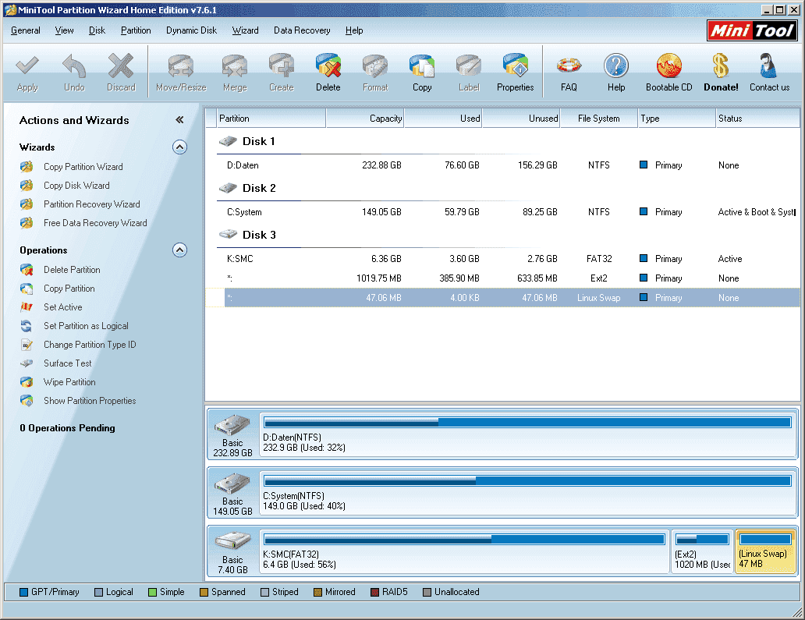Select the 149.05 GB Basic disk icon

[232, 484]
